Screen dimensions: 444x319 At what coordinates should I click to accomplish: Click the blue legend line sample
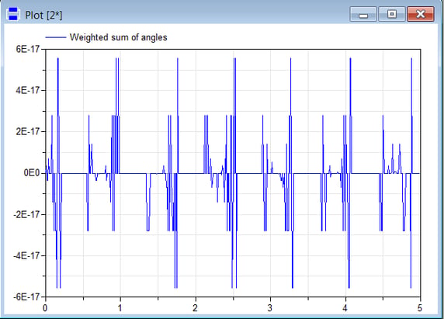[x=56, y=37]
